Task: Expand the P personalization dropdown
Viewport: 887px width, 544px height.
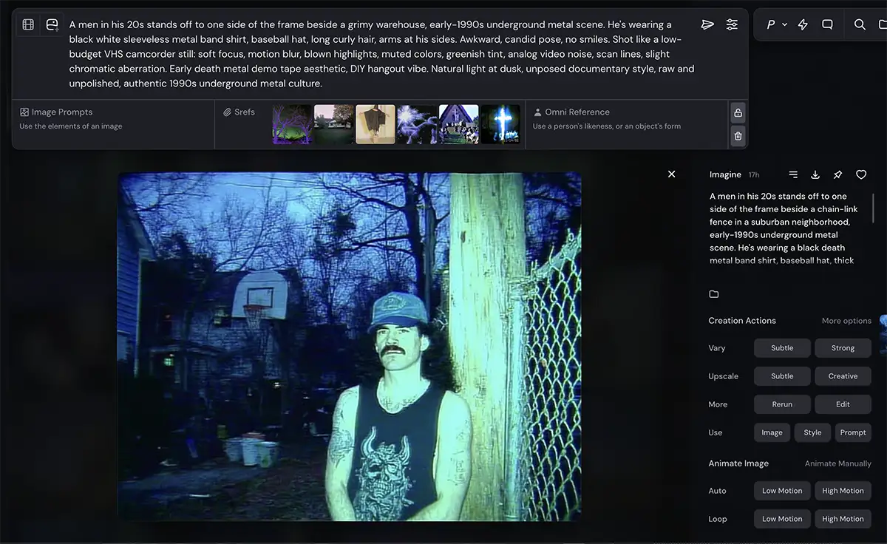Action: point(776,24)
